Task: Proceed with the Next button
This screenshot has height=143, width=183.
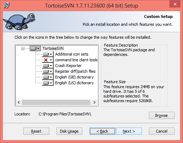Action: point(129,131)
